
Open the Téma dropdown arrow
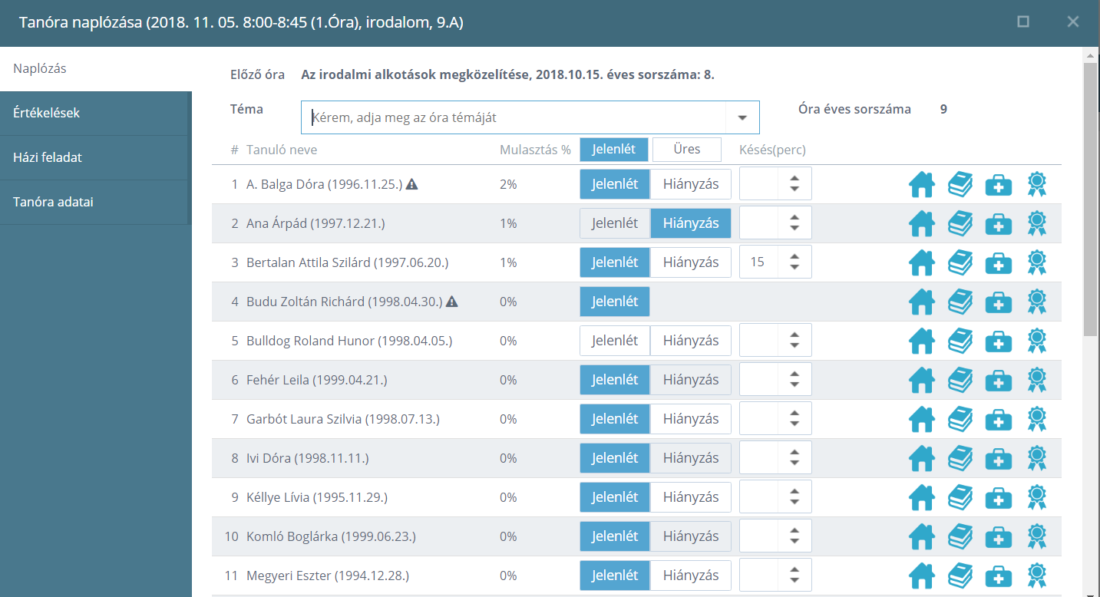[742, 117]
